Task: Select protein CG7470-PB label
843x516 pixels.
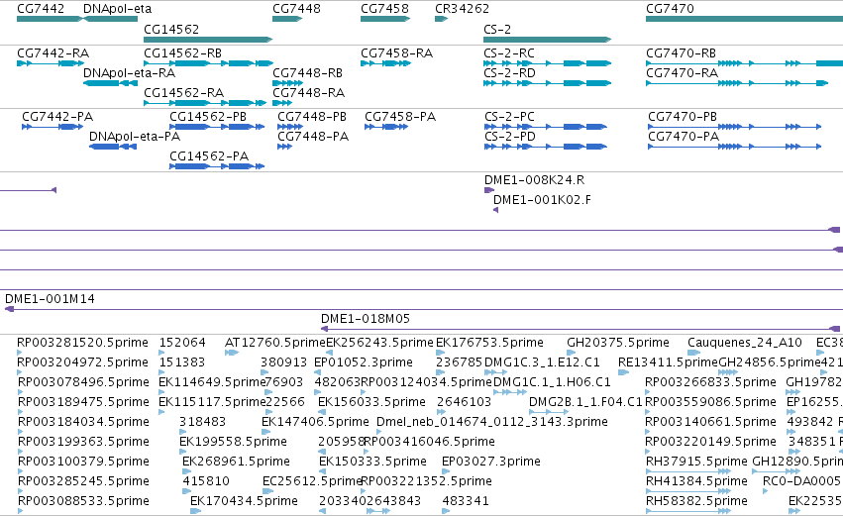Action: [683, 117]
